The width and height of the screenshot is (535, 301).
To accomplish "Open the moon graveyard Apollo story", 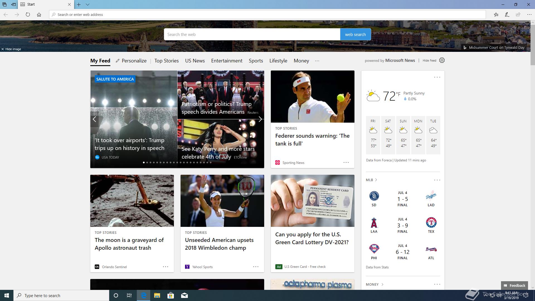I will coord(129,244).
